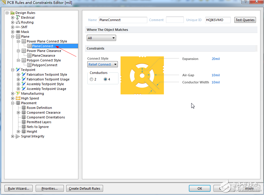Viewport: 264px width, 195px height.
Task: Expand the Electrical rules node
Action: 13,18
